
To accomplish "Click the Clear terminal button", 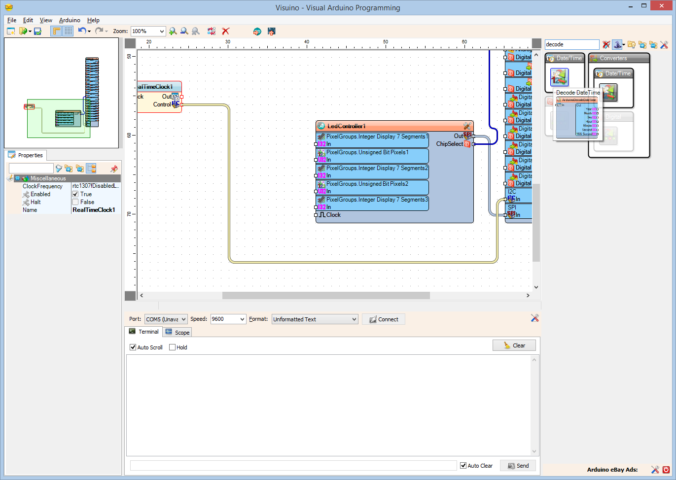I will click(514, 345).
